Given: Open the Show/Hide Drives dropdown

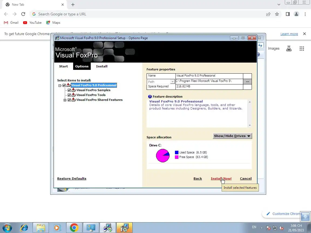Looking at the screenshot, I should click(232, 136).
